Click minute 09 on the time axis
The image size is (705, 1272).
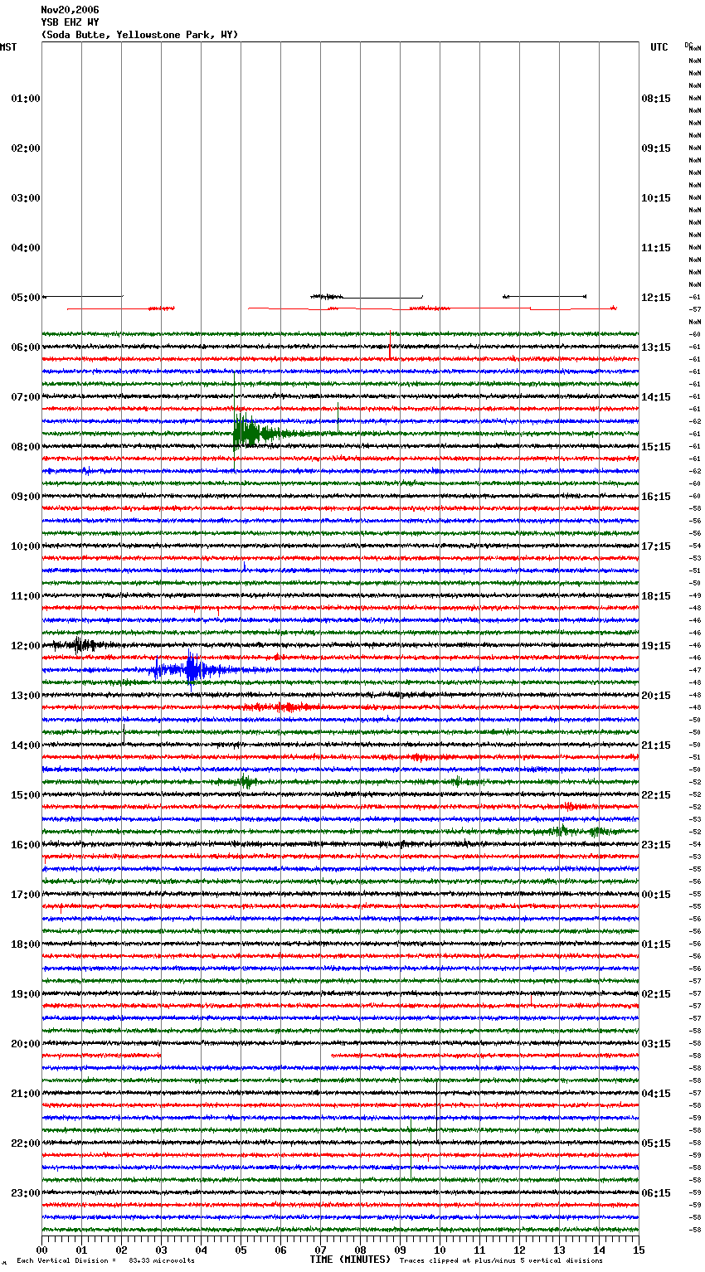point(400,1250)
